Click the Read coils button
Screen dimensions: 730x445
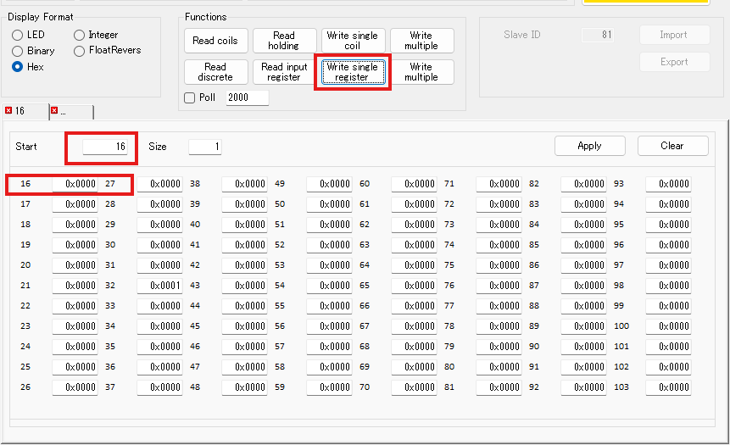tap(215, 41)
